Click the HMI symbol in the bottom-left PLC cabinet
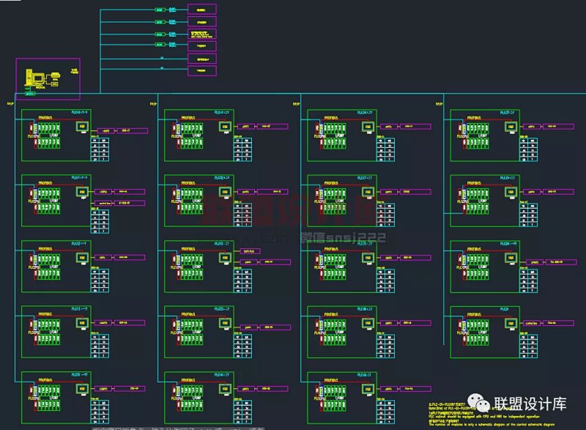 [82, 388]
